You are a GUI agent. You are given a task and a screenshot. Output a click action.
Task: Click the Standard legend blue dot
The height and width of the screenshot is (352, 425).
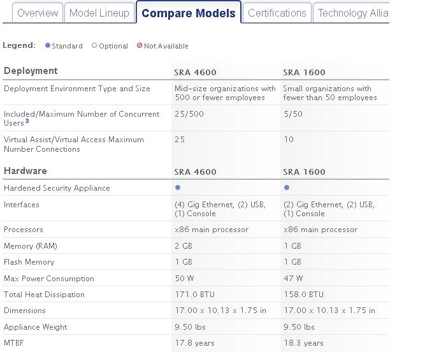click(x=48, y=45)
